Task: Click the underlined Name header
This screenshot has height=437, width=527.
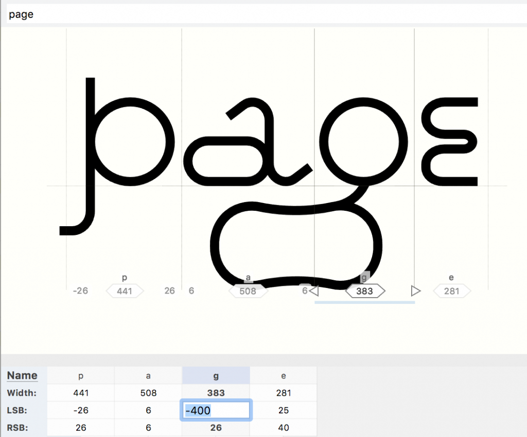Action: click(x=22, y=376)
